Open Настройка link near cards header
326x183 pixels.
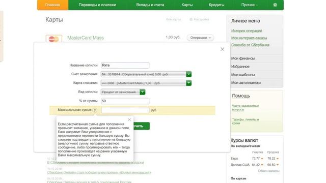199,19
